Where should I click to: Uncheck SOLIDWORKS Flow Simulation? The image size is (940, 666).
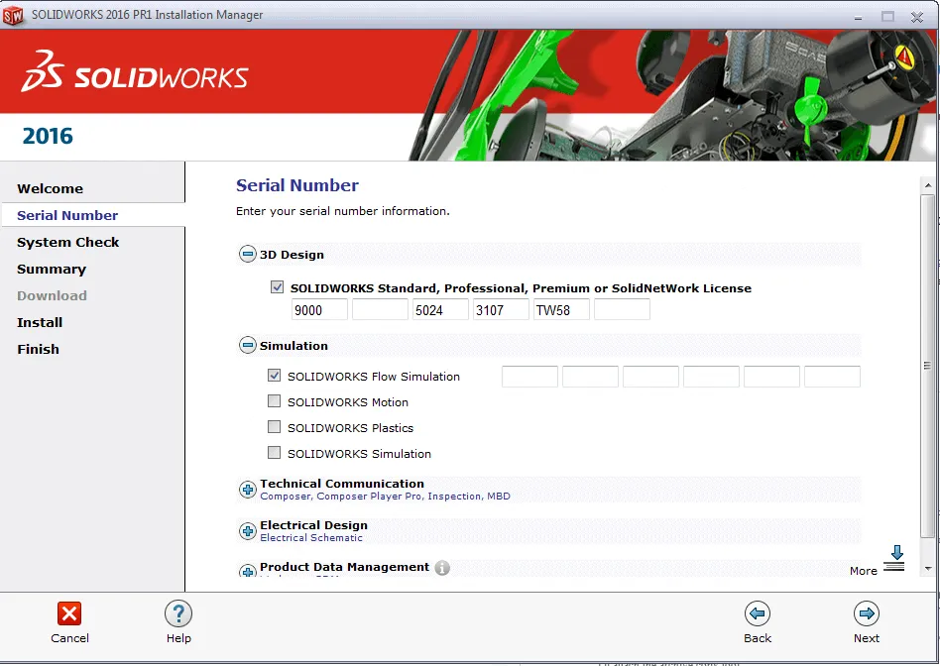pos(273,376)
